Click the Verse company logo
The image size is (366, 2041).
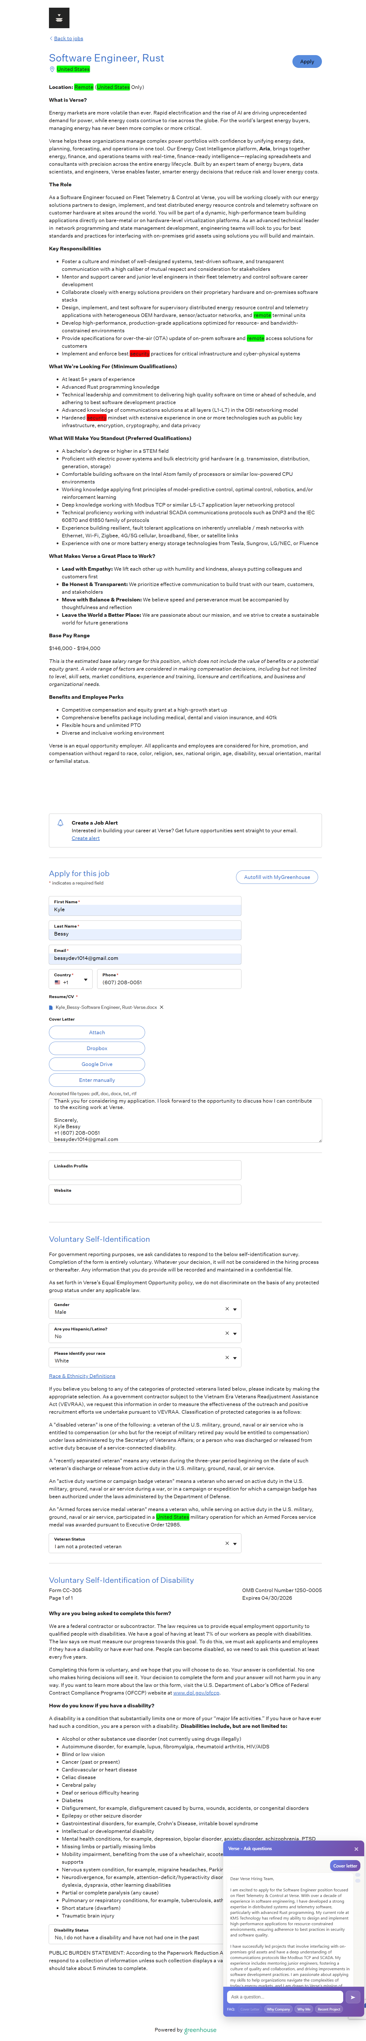click(59, 17)
